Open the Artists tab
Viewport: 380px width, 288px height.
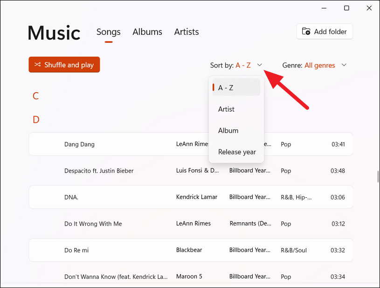click(187, 32)
